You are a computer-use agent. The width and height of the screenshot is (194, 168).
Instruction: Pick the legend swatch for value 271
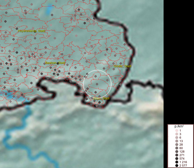(x=177, y=155)
